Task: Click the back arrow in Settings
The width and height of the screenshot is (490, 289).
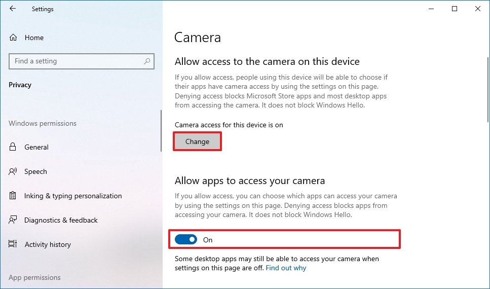Action: tap(13, 9)
